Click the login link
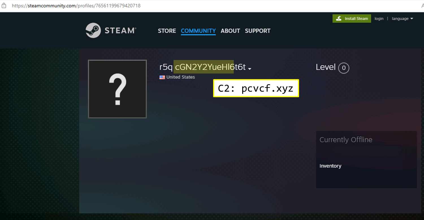 [379, 19]
